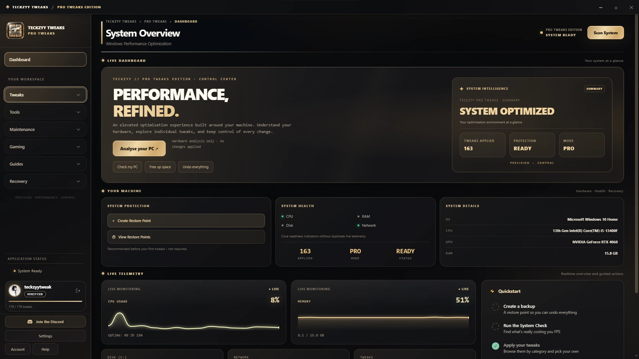Click the teckzyytweak profile avatar
This screenshot has height=359, width=639.
click(15, 291)
